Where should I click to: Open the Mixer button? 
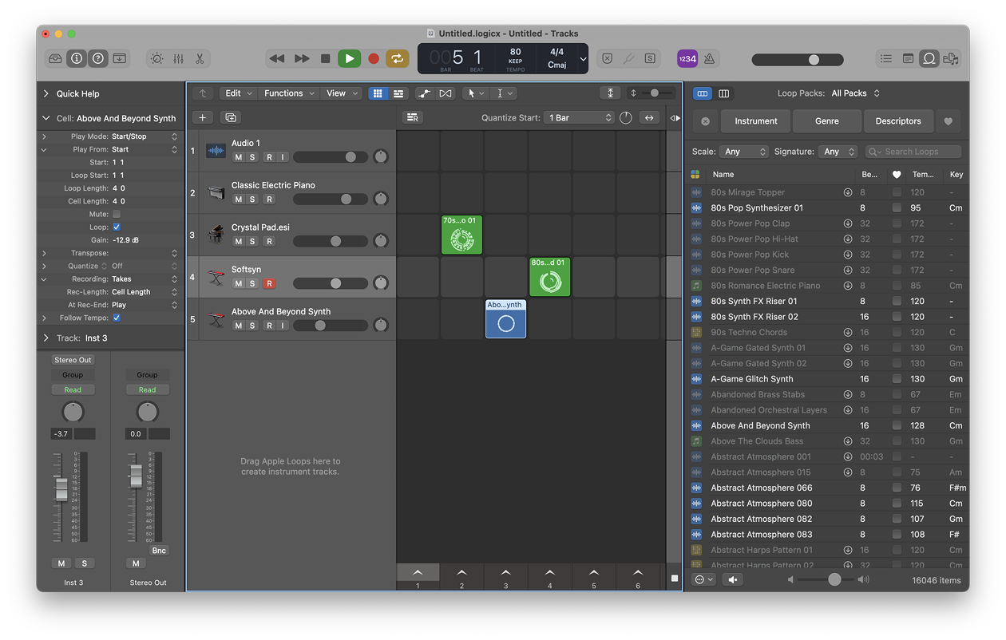click(178, 58)
